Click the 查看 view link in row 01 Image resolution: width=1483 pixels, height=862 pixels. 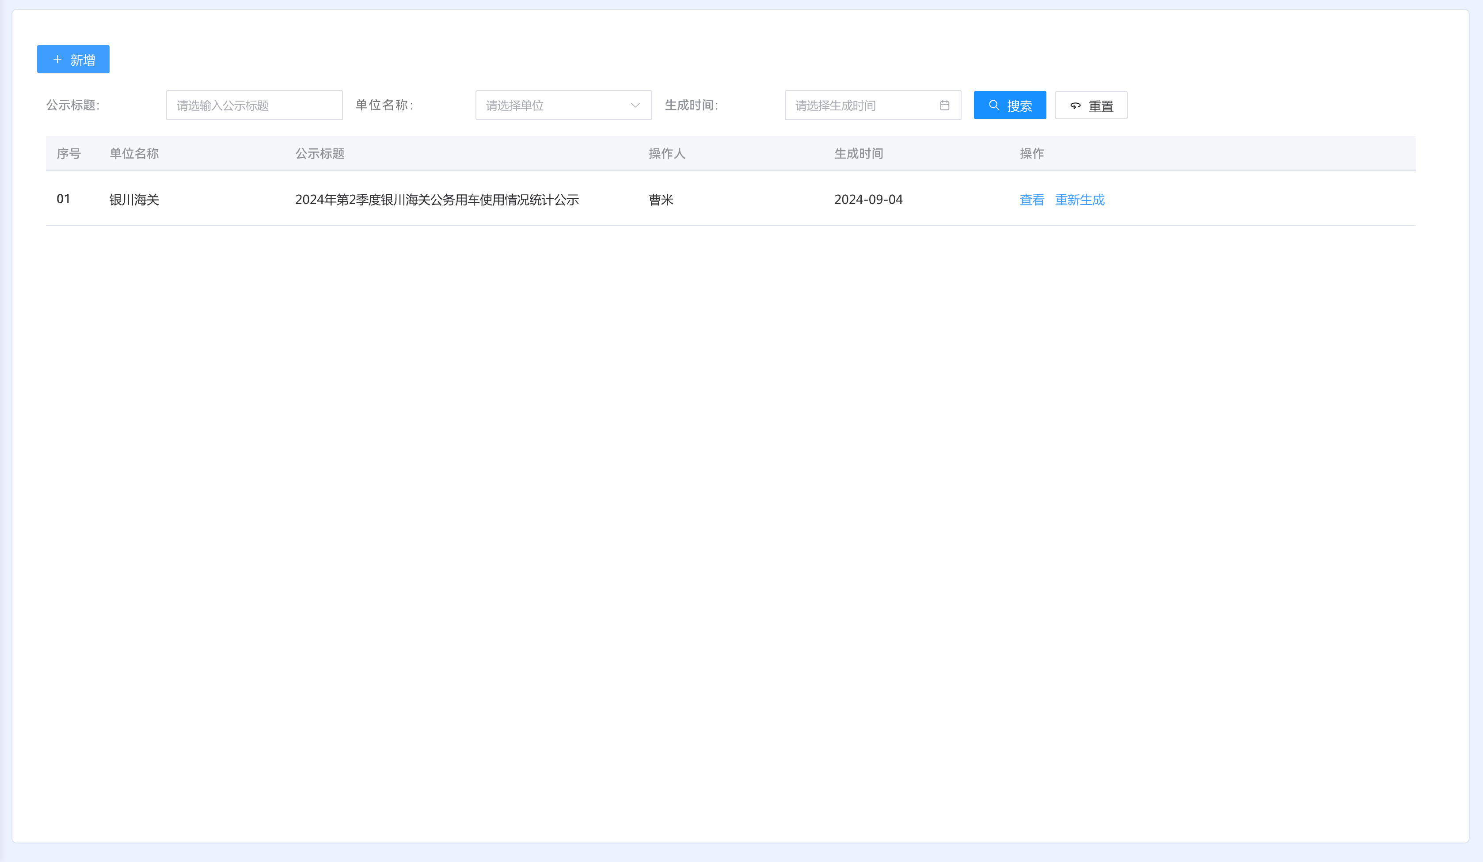[x=1032, y=200]
